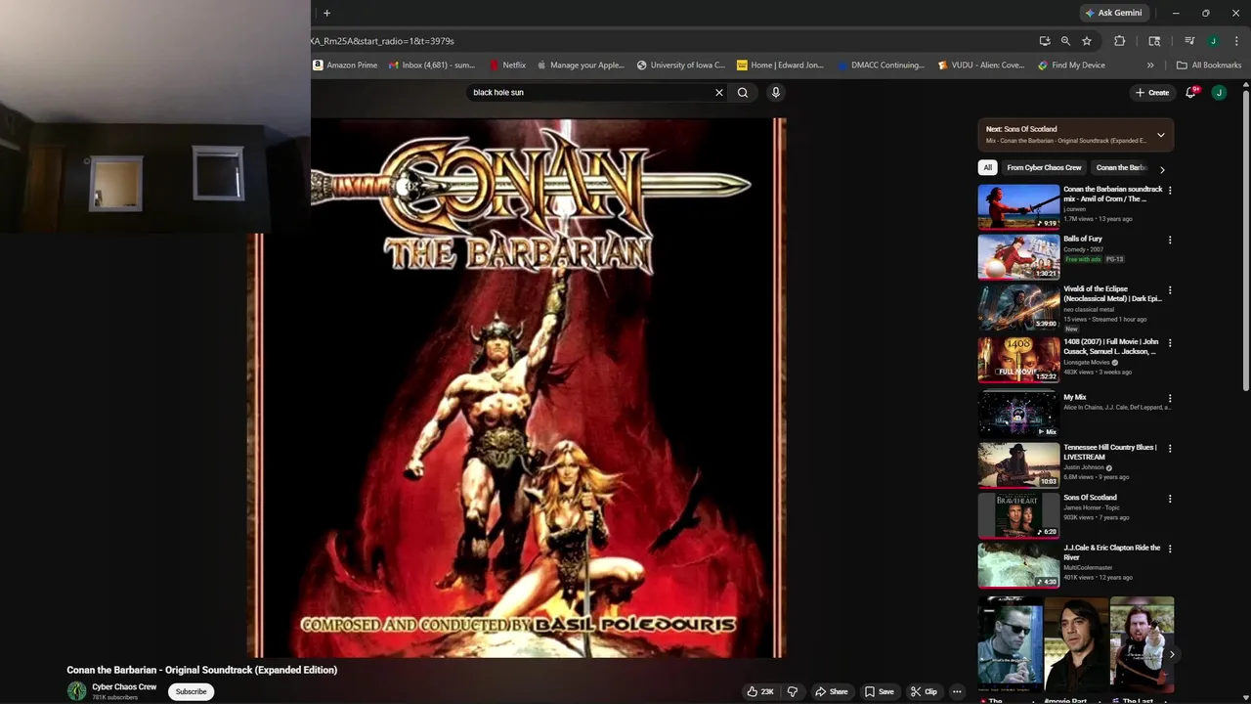The image size is (1251, 704).
Task: Open more options for Tennessee Hill Country Blues
Action: [1170, 449]
